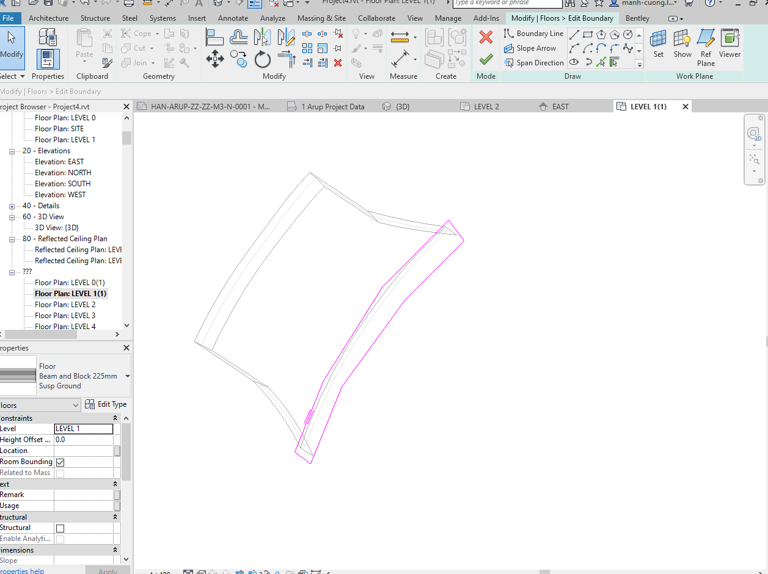This screenshot has width=768, height=574.
Task: Select the Trim/Extend to Corner tool
Action: 287,59
